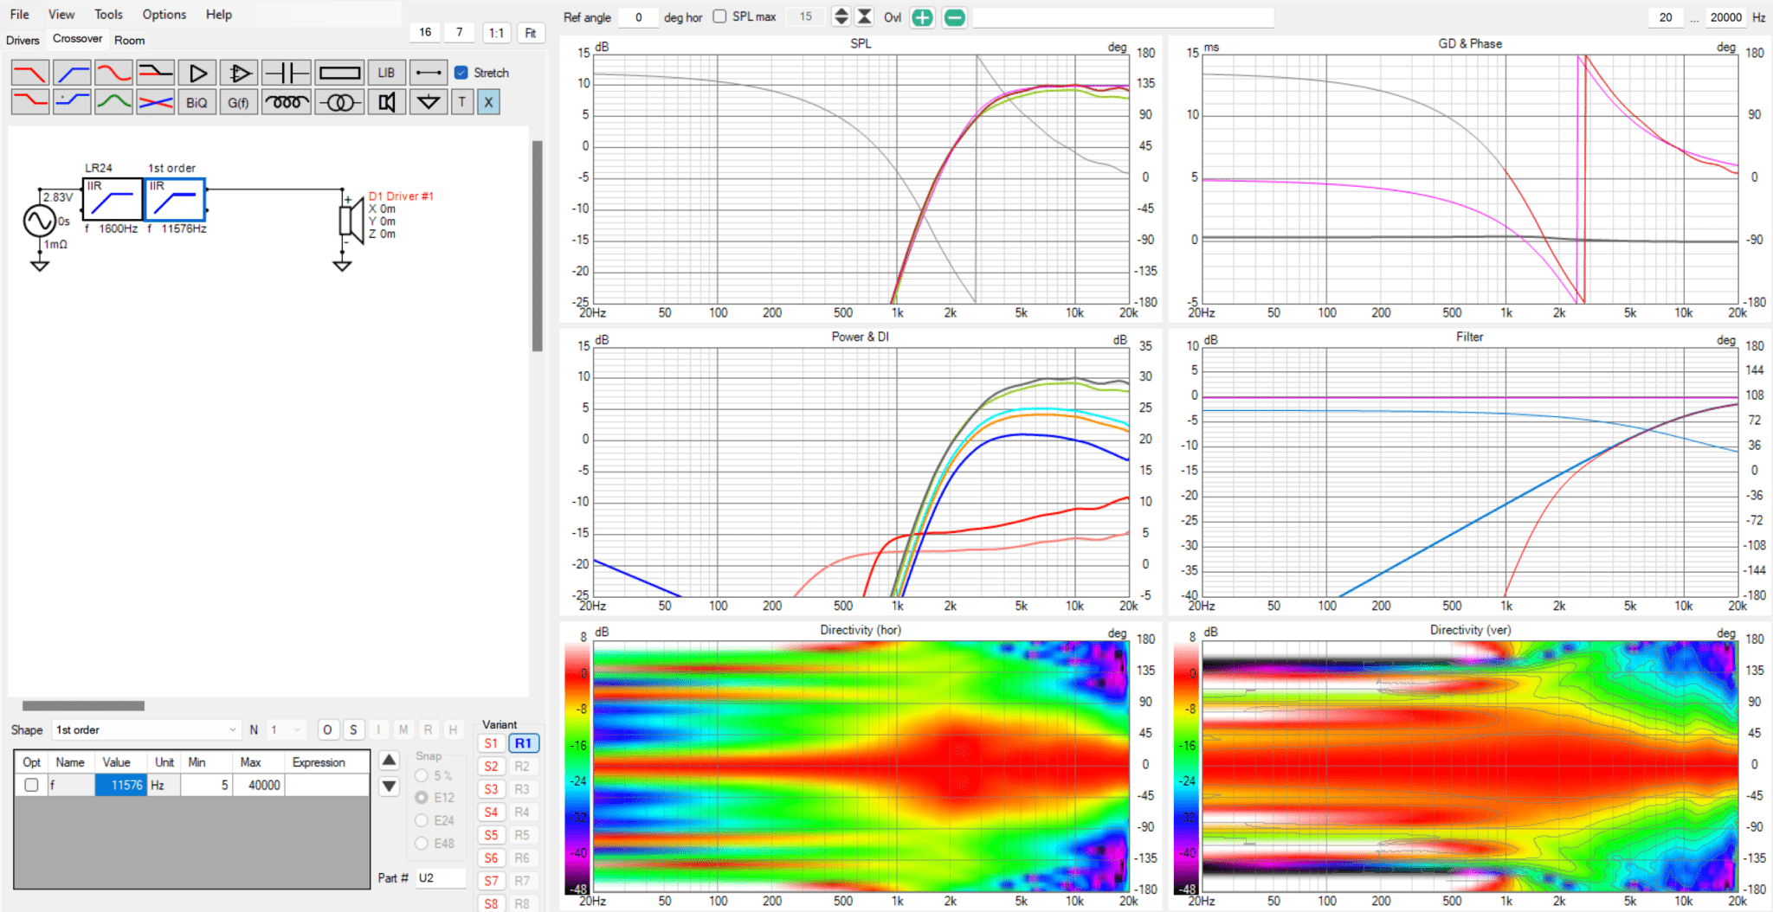The image size is (1773, 912).
Task: Select the wire connection tool
Action: (x=428, y=73)
